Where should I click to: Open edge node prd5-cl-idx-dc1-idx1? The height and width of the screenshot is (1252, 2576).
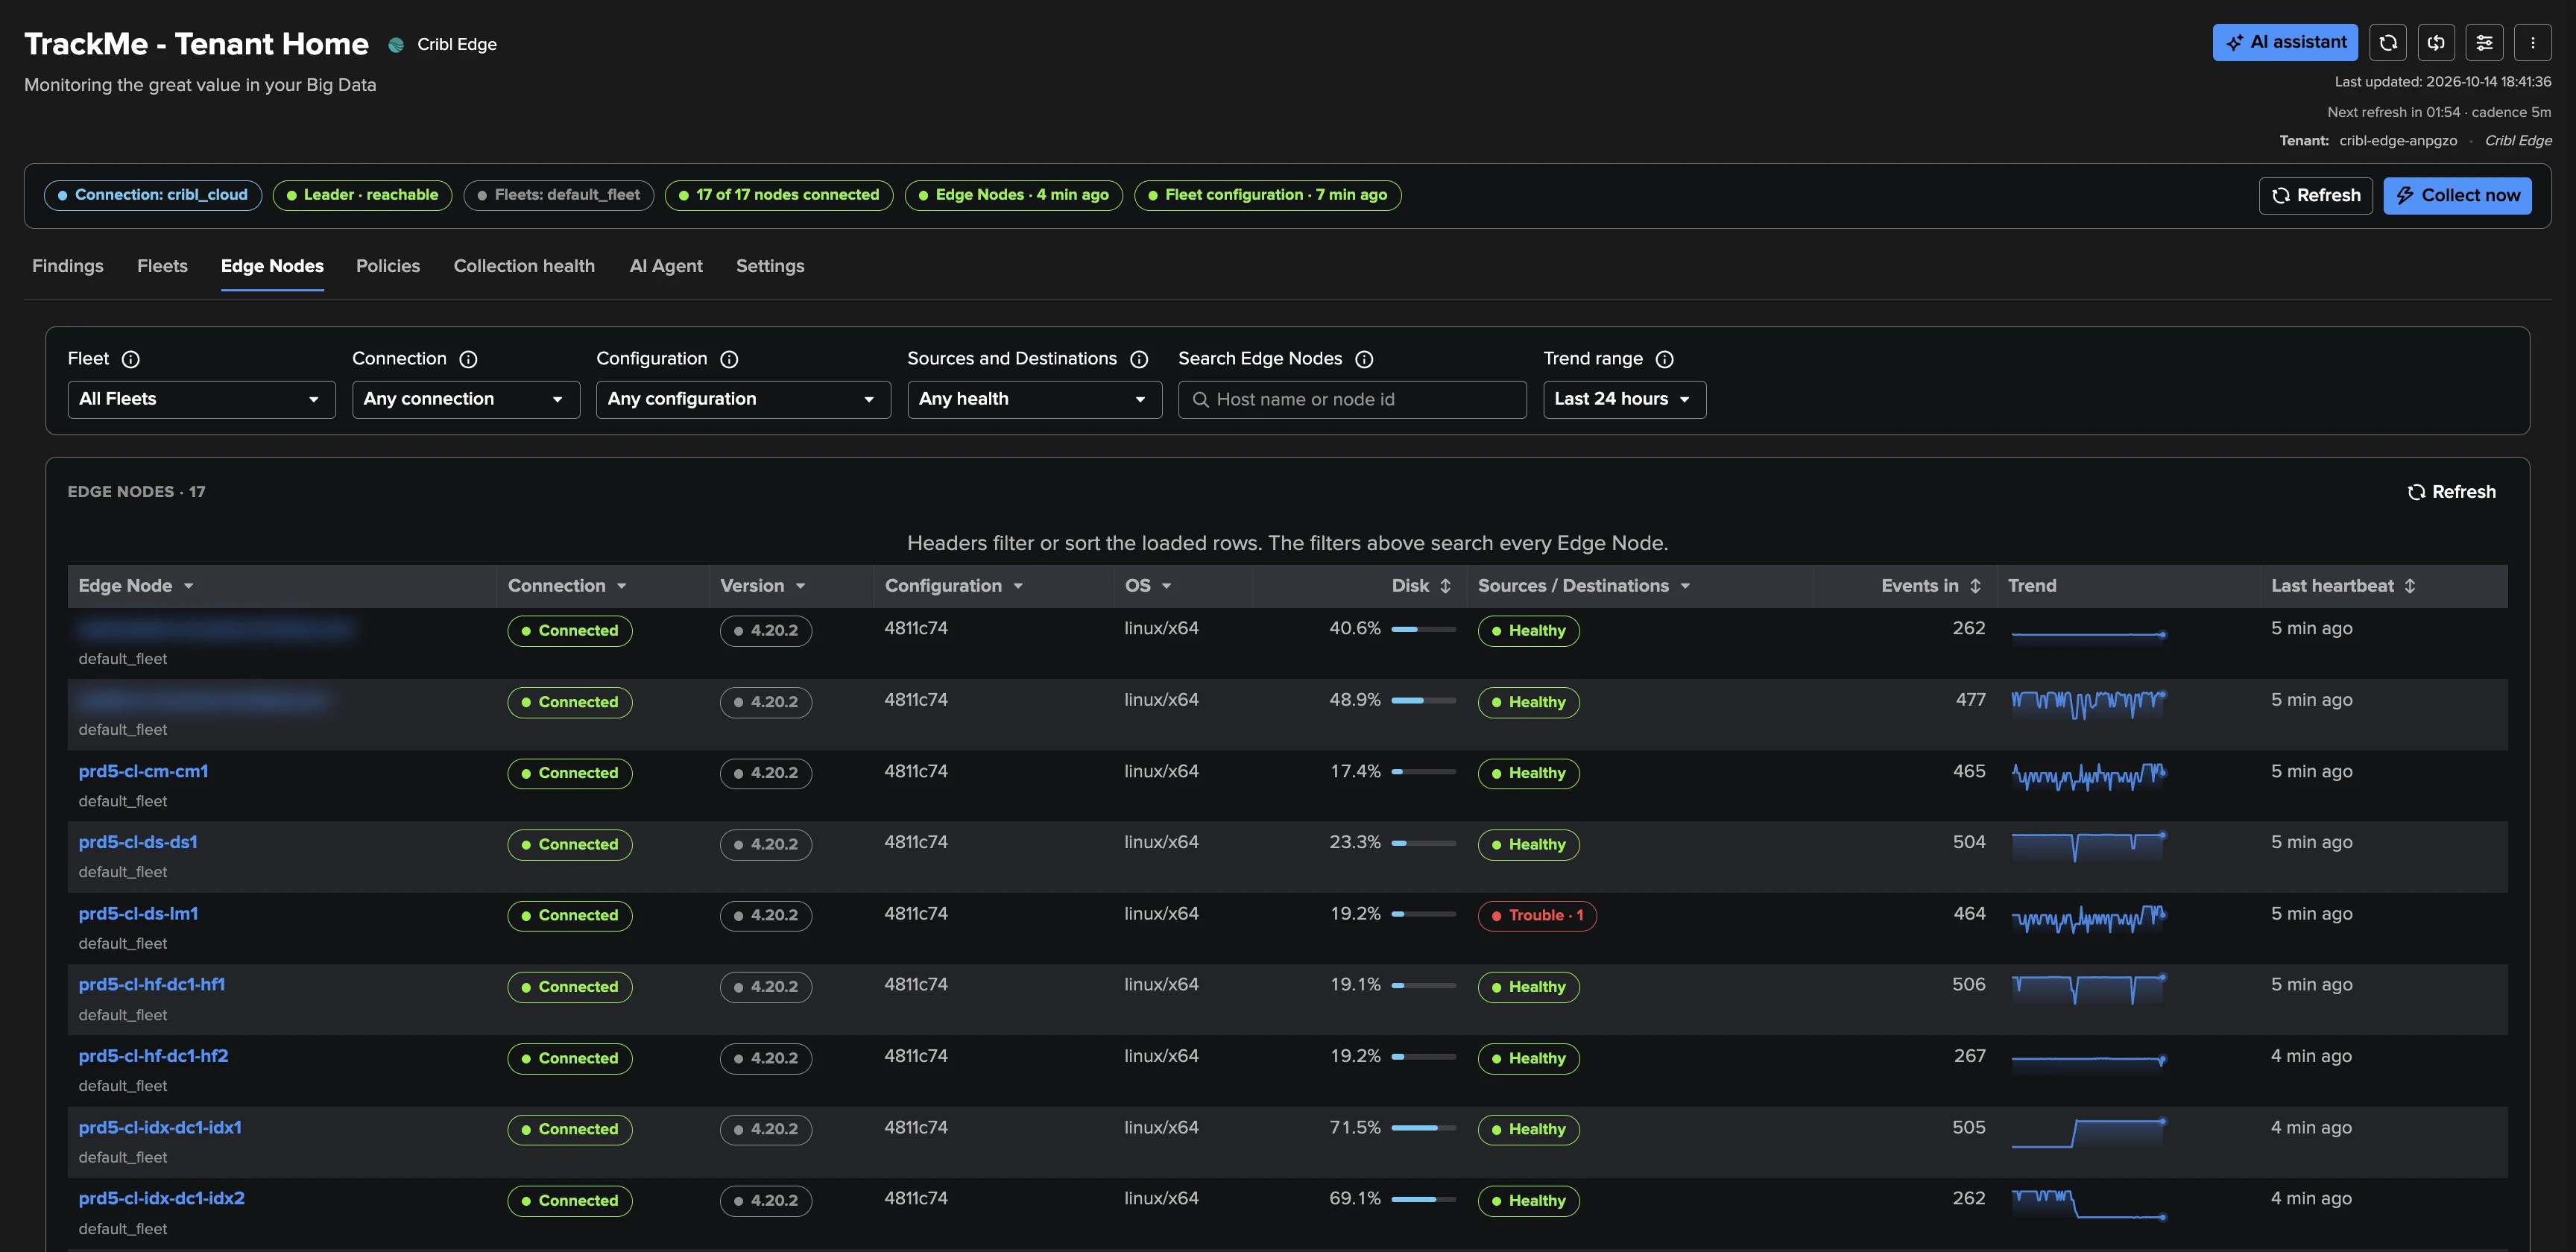point(160,1127)
